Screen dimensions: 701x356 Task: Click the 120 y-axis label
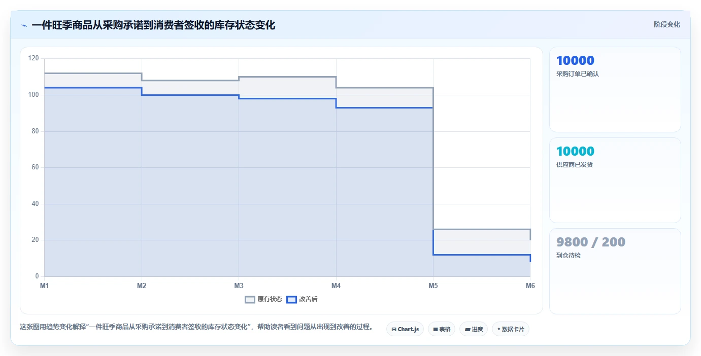(x=34, y=58)
